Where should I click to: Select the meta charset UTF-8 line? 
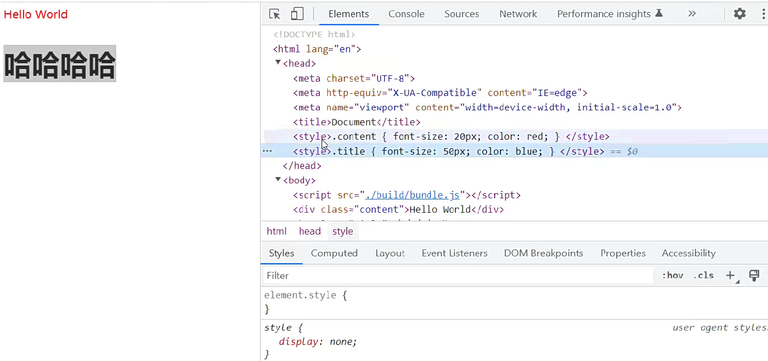[x=354, y=78]
